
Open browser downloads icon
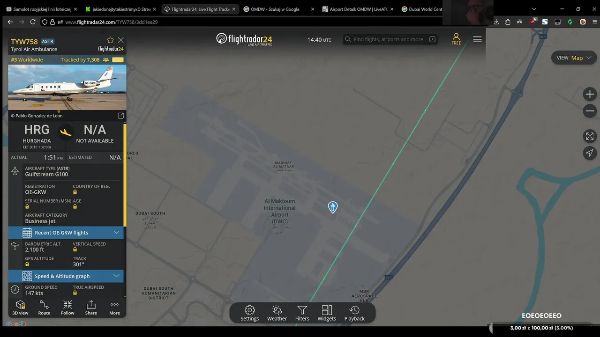496,22
